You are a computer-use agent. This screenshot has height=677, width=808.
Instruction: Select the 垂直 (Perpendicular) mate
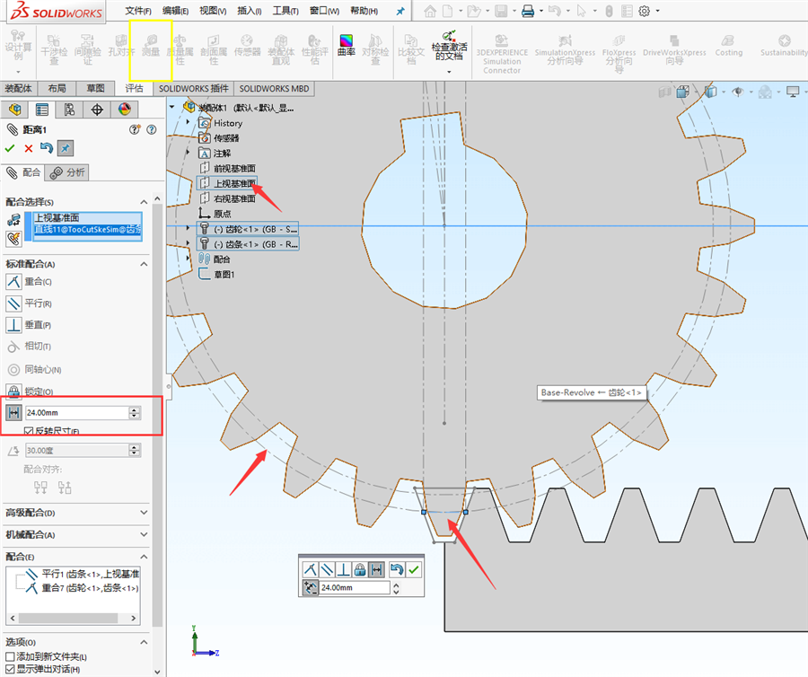13,325
